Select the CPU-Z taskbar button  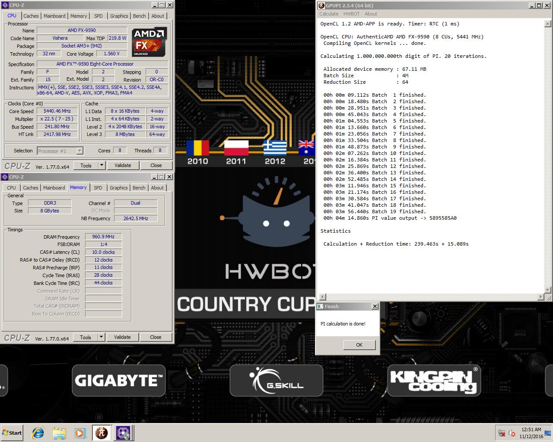(x=123, y=433)
